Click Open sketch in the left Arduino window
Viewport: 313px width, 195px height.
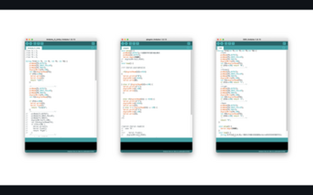(x=39, y=44)
